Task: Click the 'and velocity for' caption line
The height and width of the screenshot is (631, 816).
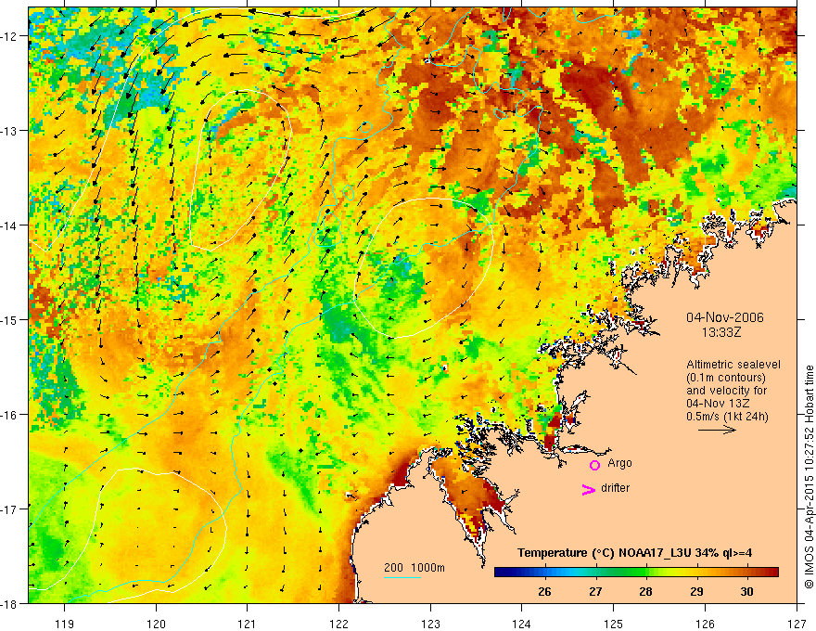Action: point(726,391)
